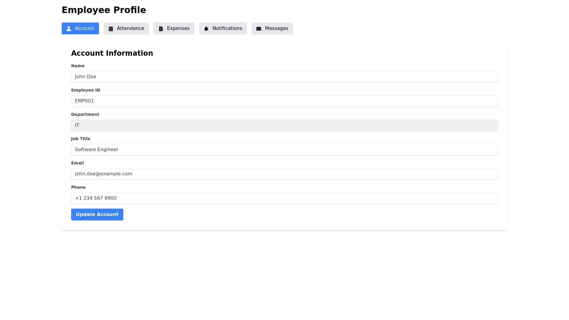Image resolution: width=569 pixels, height=320 pixels.
Task: Switch to the Attendance tab
Action: 130,28
